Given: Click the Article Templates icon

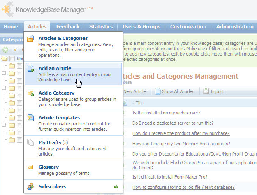Looking at the screenshot, I should [x=31, y=118].
